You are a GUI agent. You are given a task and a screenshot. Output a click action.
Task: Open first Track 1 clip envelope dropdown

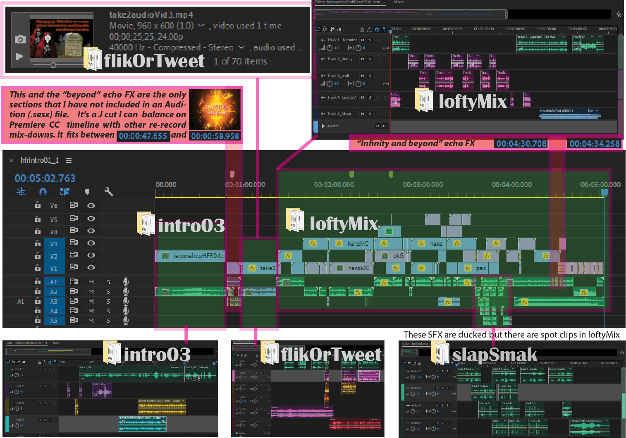tap(406, 37)
